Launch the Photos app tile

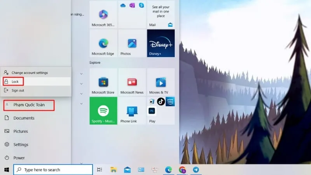(132, 43)
